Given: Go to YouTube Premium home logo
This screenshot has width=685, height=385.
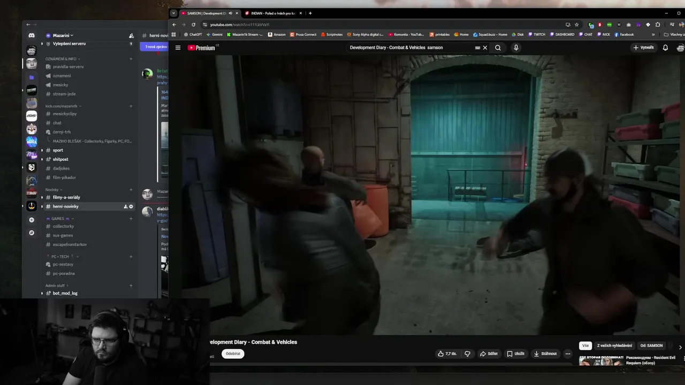Looking at the screenshot, I should [202, 48].
